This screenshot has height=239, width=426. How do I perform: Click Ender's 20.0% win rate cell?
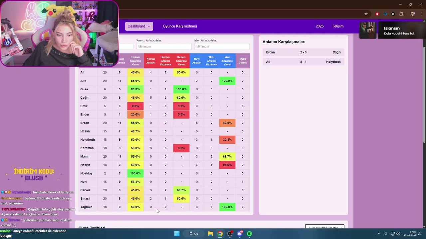pos(135,115)
